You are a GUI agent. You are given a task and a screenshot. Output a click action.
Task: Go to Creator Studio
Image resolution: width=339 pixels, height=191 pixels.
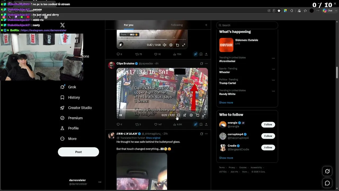coord(76,108)
